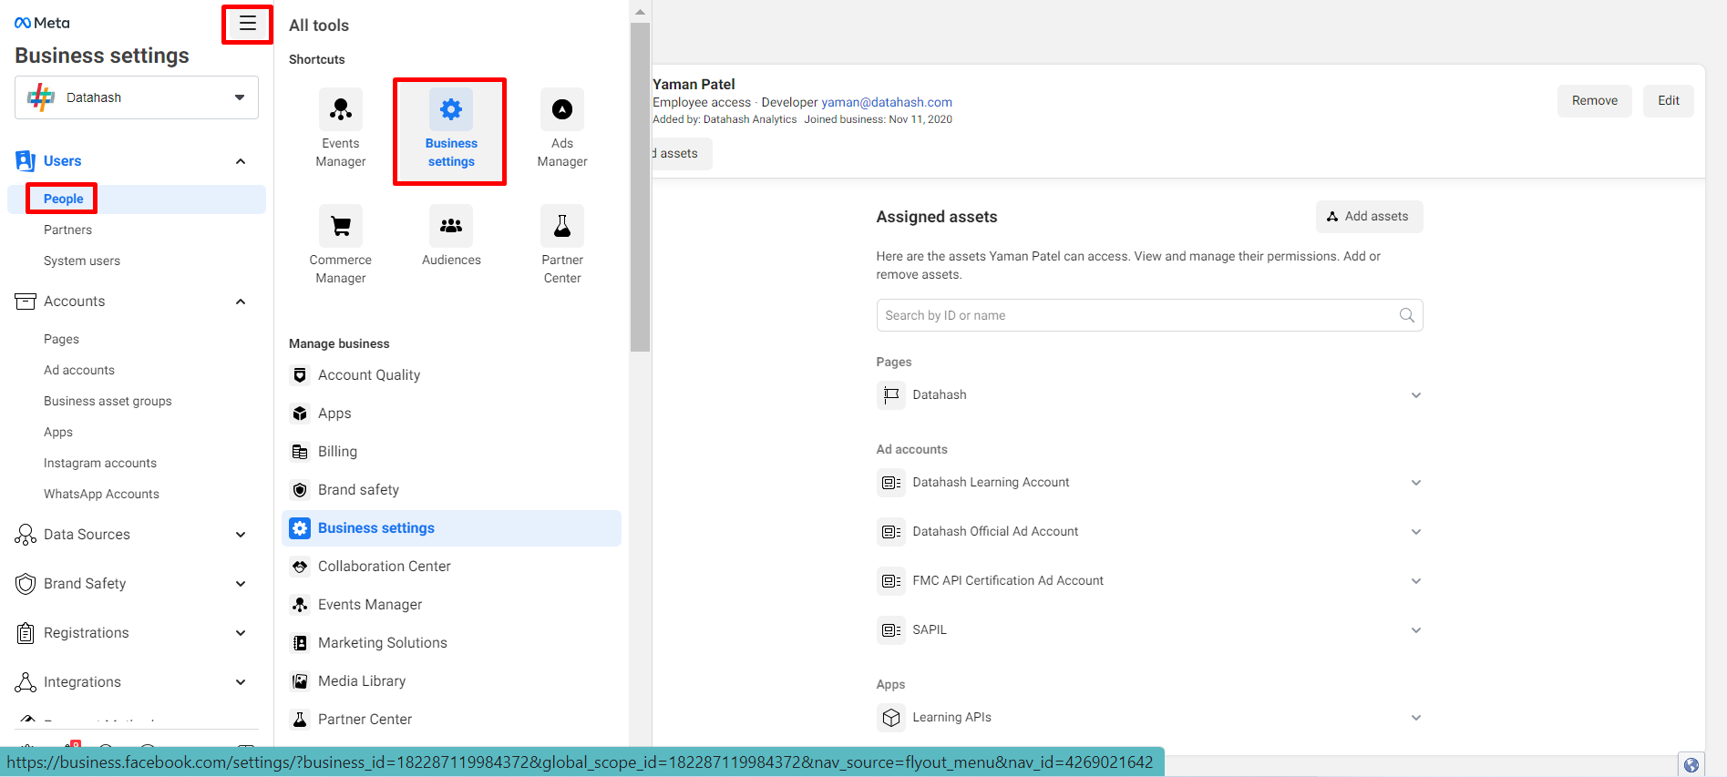Click the Accounts section icon

26,302
